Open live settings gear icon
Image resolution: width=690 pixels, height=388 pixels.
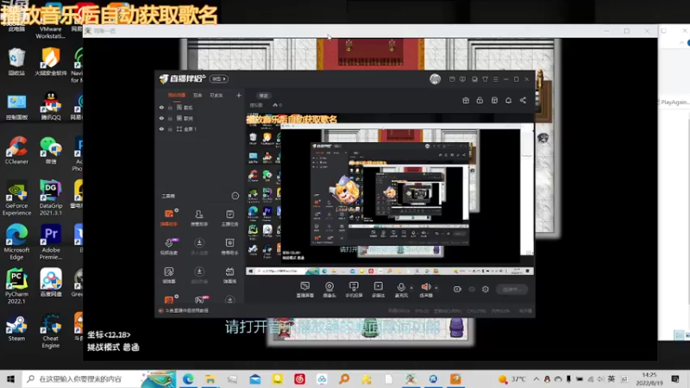(486, 289)
